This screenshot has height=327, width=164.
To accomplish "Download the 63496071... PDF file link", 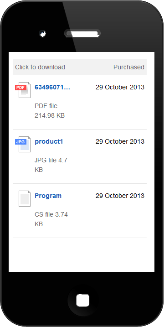I will (52, 87).
